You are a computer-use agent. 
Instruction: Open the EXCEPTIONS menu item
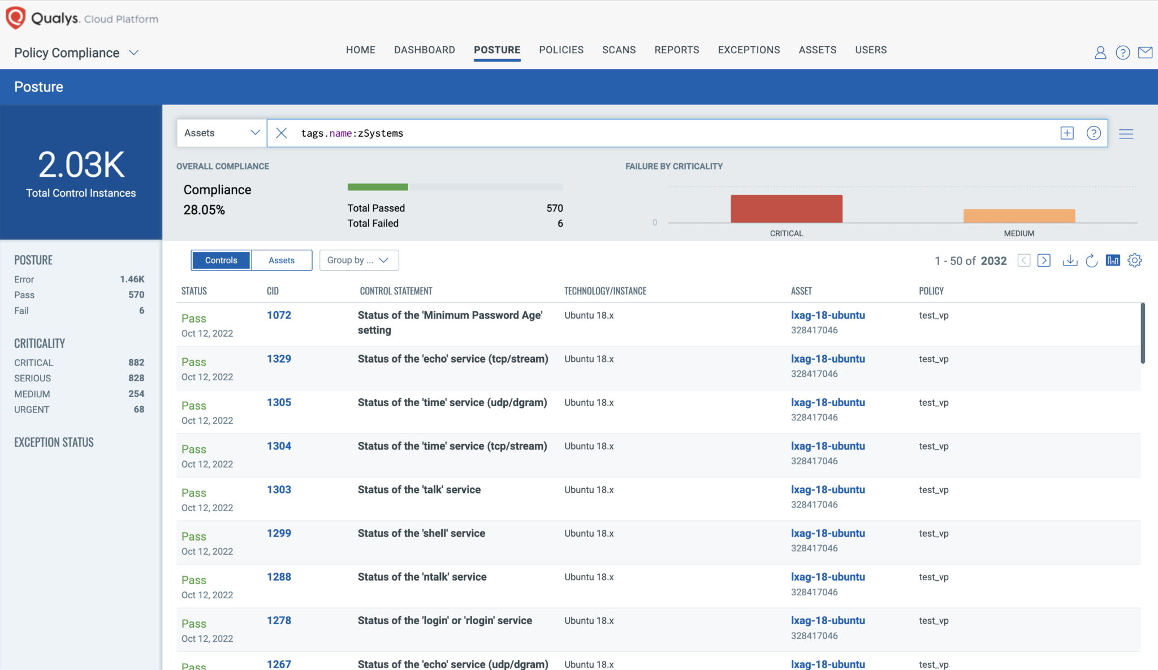(x=749, y=50)
